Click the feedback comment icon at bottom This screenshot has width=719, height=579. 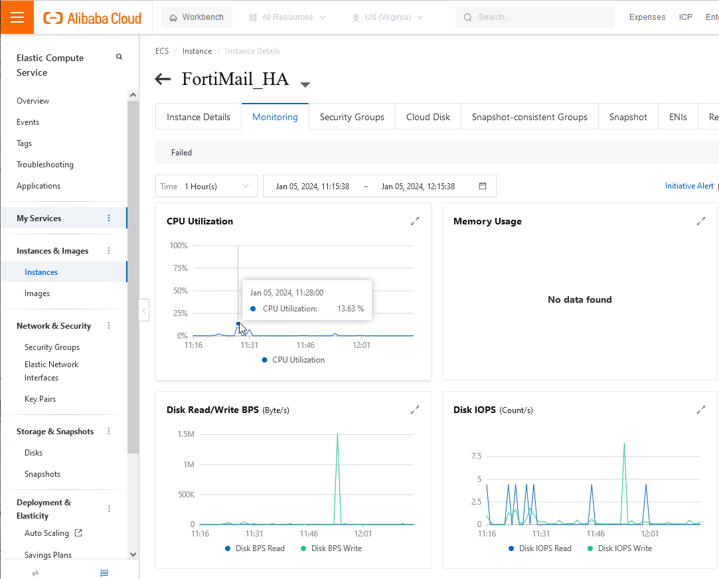coord(104,572)
